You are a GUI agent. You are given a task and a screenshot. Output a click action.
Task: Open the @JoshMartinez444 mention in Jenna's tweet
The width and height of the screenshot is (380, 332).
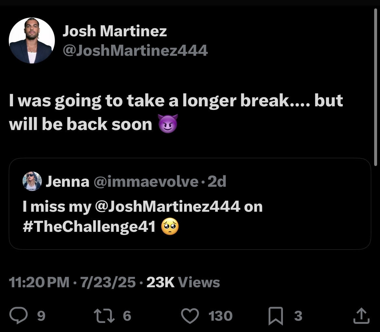168,207
